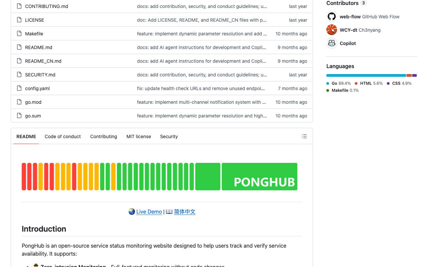Click "9 months ago" in the README.md row
The width and height of the screenshot is (428, 267).
tap(293, 47)
